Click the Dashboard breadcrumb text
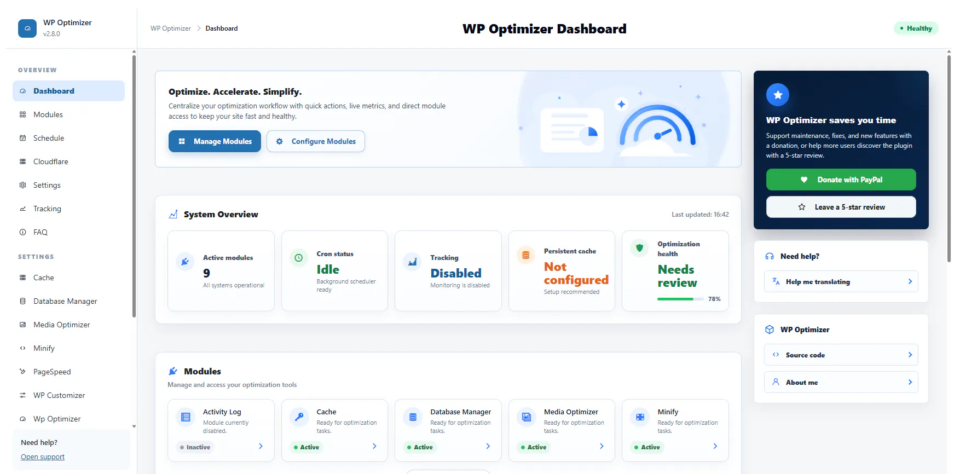 coord(222,28)
